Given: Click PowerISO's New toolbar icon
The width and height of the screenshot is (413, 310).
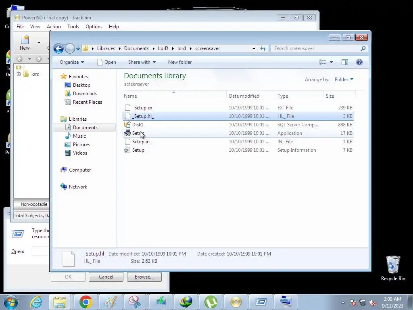Looking at the screenshot, I should pos(25,42).
